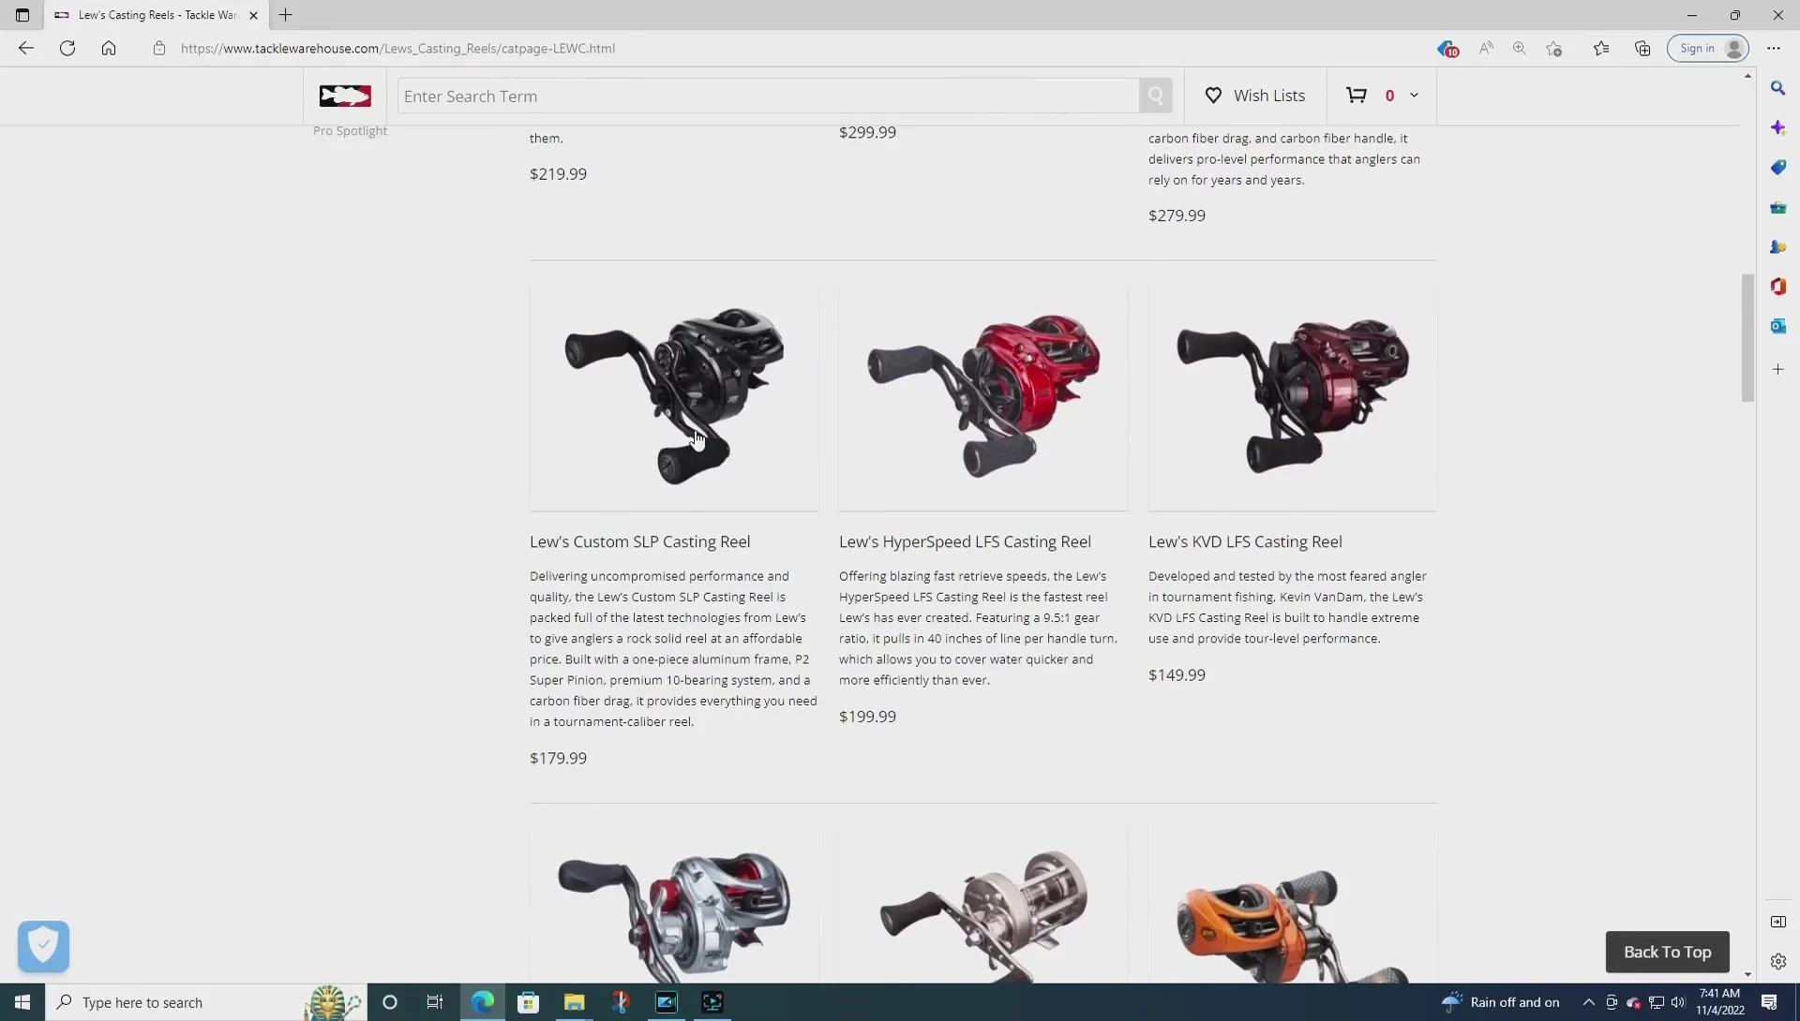Open sidebar Games icon

point(1778,247)
